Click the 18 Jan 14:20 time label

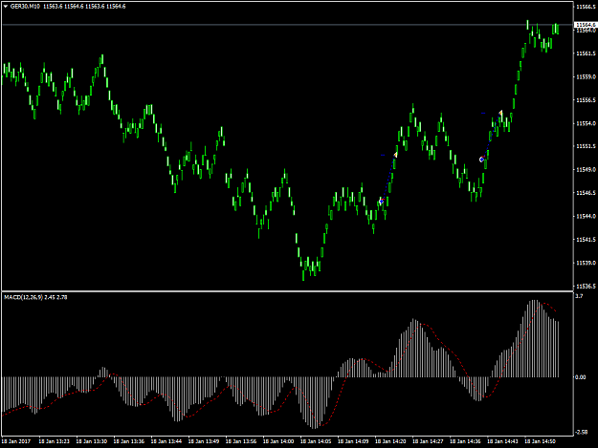pos(390,441)
